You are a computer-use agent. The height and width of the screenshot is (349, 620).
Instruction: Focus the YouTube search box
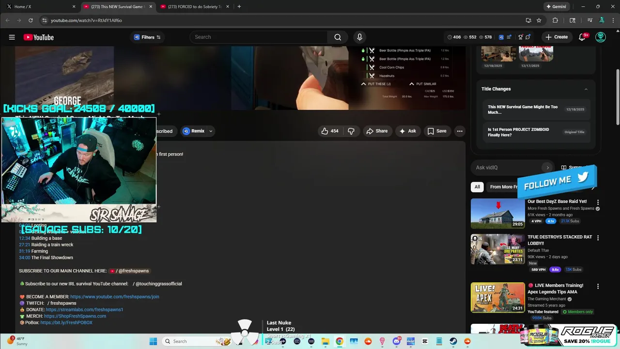click(259, 37)
